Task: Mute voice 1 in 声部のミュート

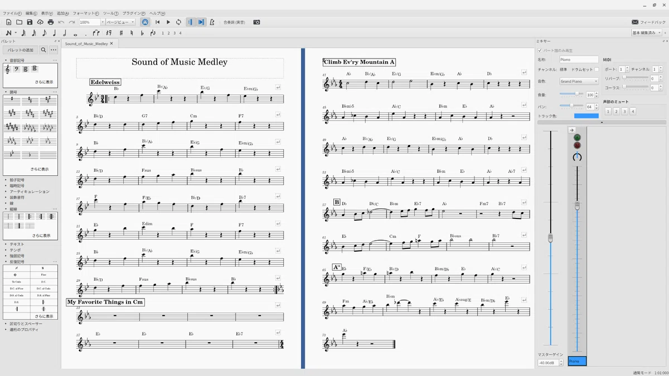Action: [608, 111]
